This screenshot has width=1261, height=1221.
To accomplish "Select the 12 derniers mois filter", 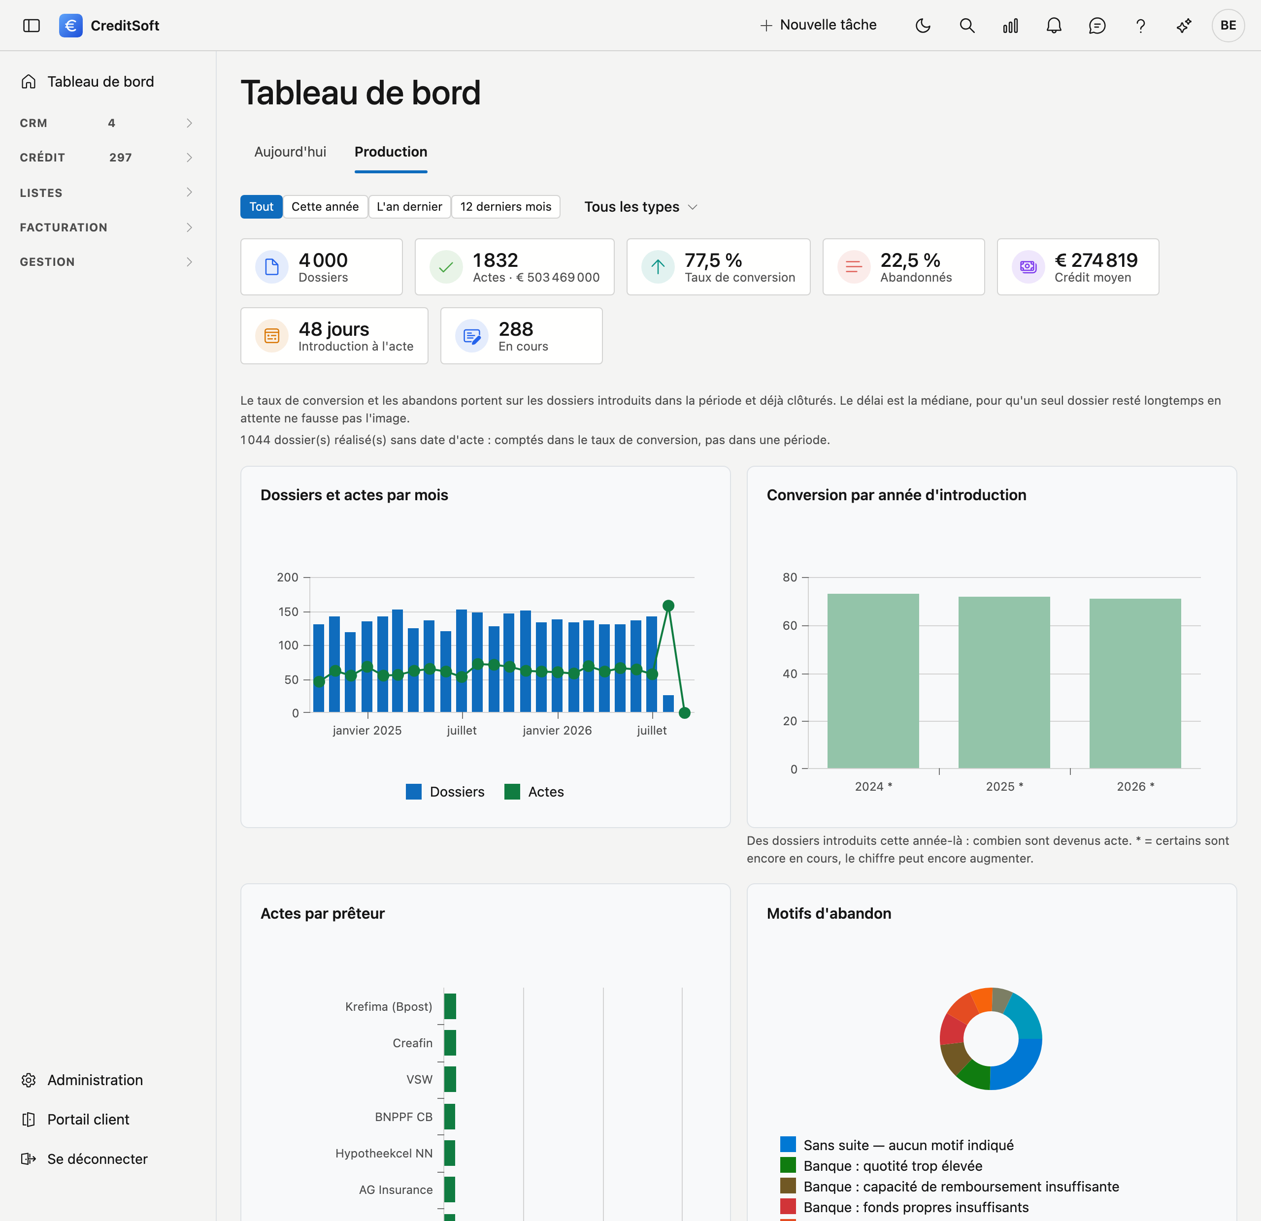I will (x=506, y=207).
